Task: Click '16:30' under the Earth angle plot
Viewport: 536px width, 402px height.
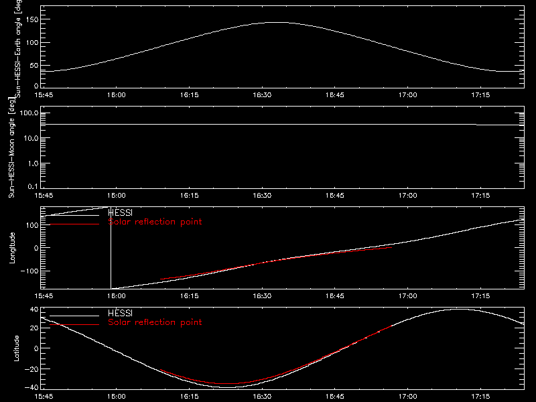Action: 262,94
